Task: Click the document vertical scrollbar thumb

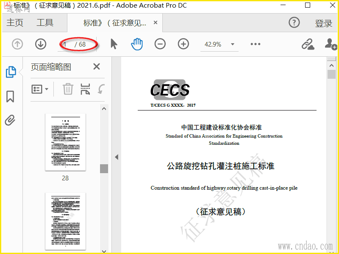Action: (331, 74)
